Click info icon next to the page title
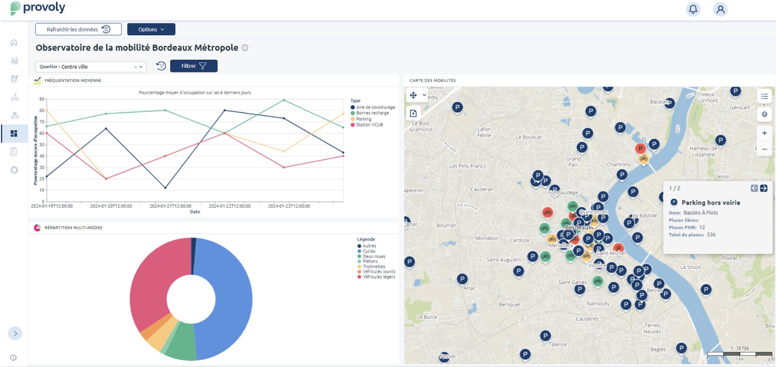 pos(245,48)
